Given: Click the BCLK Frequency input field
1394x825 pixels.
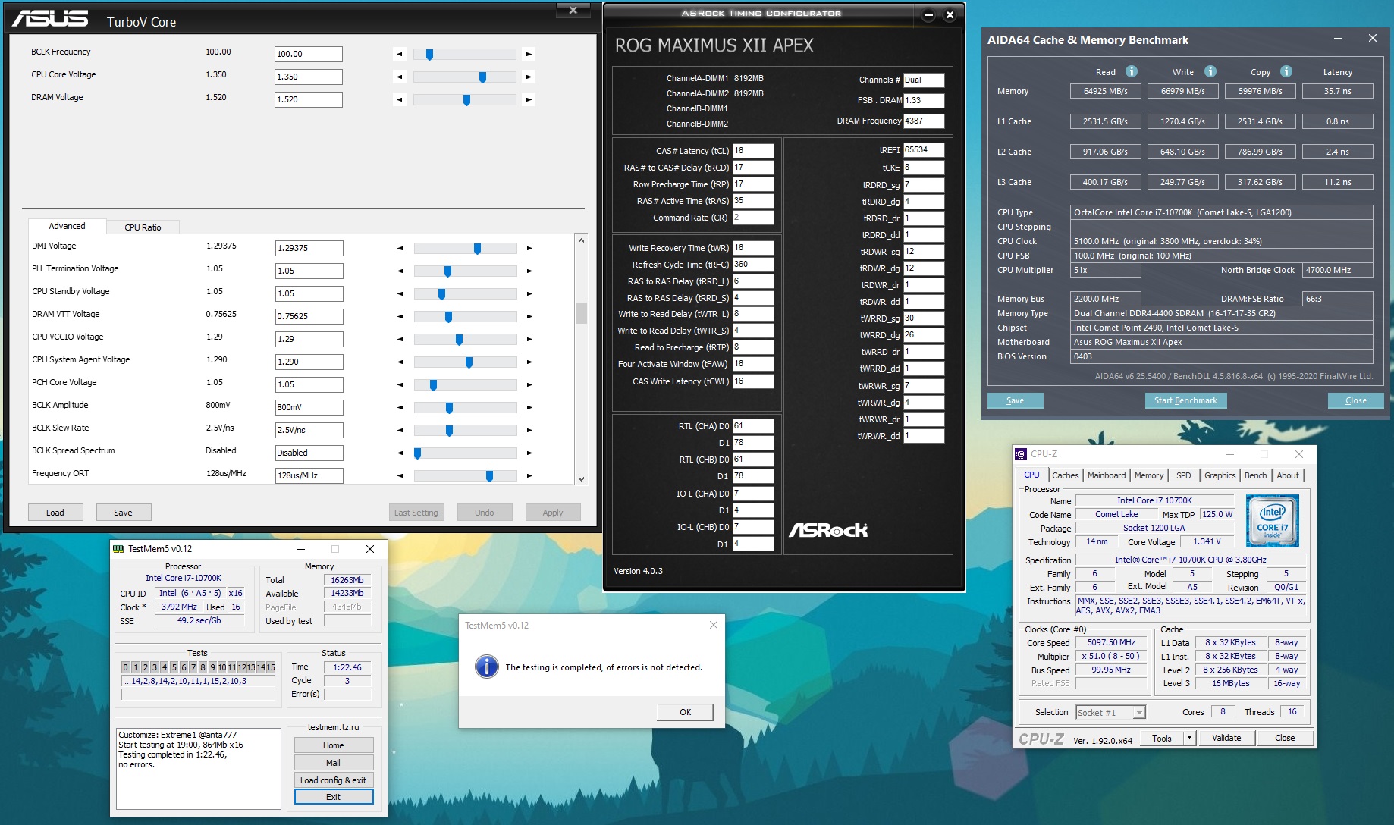Looking at the screenshot, I should click(x=308, y=54).
